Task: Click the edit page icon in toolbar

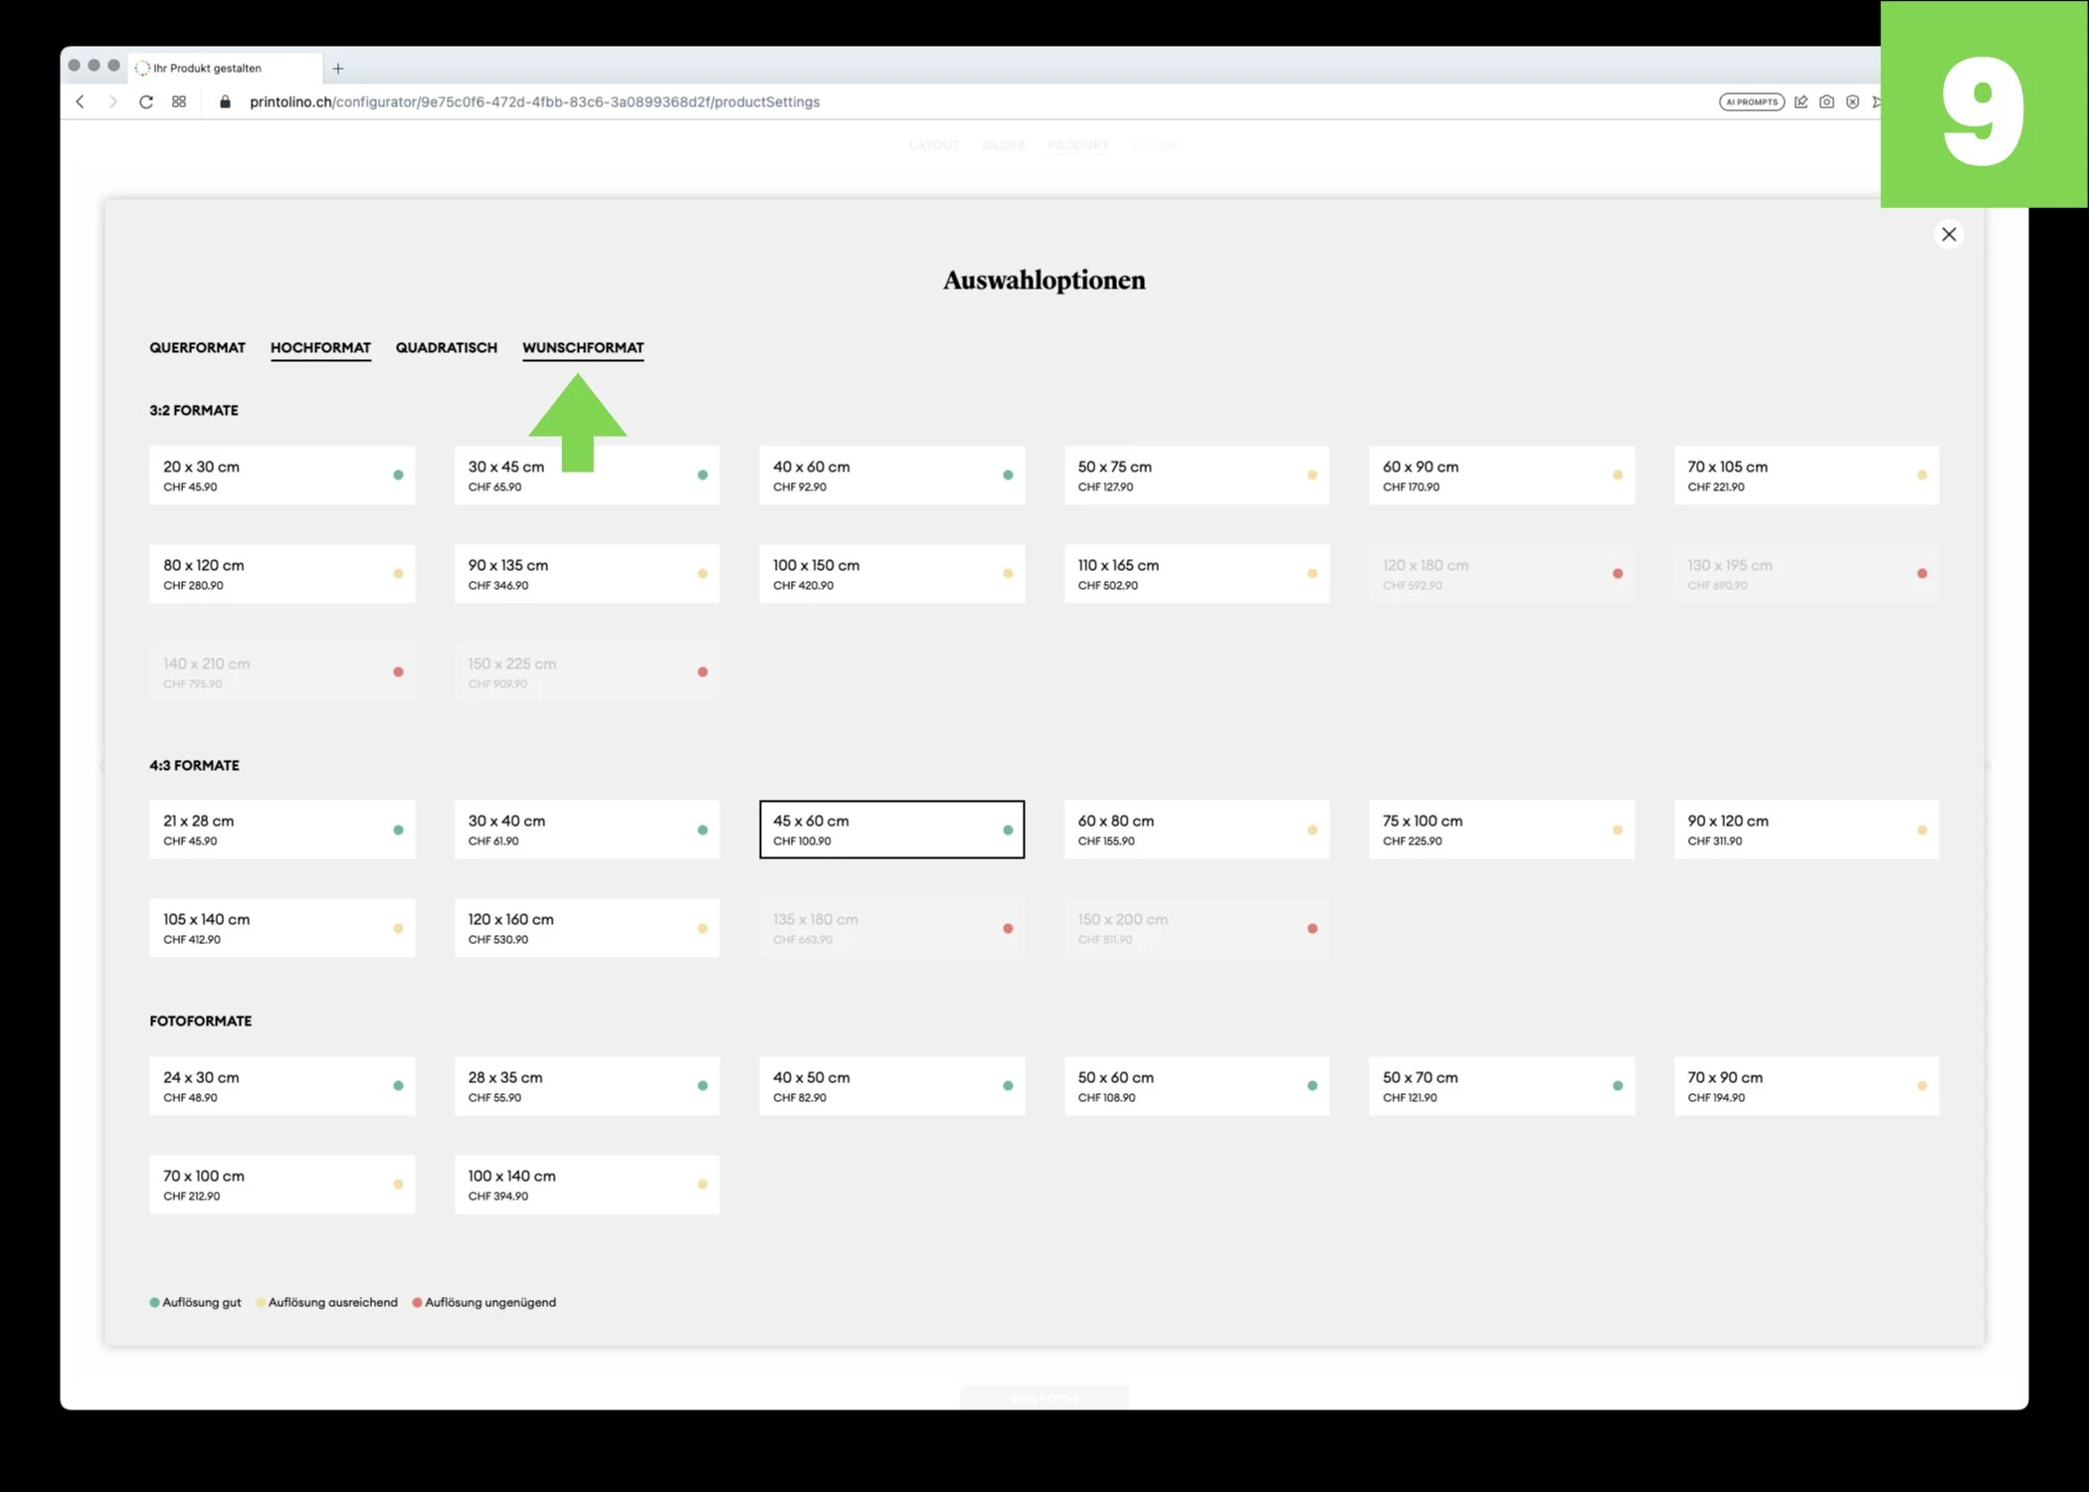Action: (1801, 101)
